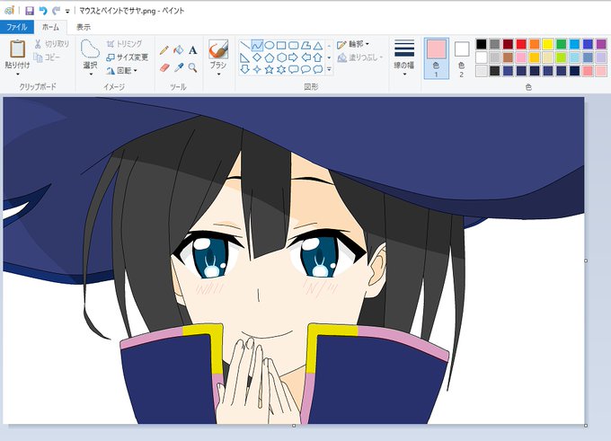611x441 pixels.
Task: Pick the red swatch in the palette
Action: pos(521,44)
